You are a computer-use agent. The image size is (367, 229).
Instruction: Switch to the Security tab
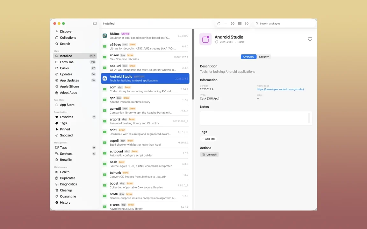click(264, 57)
